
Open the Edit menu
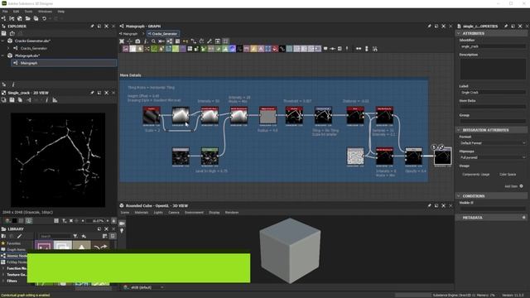17,12
